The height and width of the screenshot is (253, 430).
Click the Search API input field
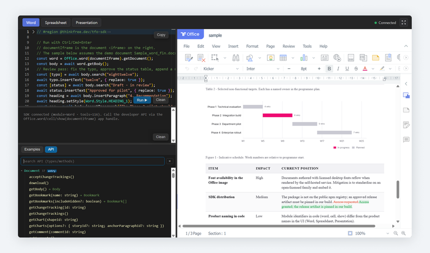click(93, 161)
